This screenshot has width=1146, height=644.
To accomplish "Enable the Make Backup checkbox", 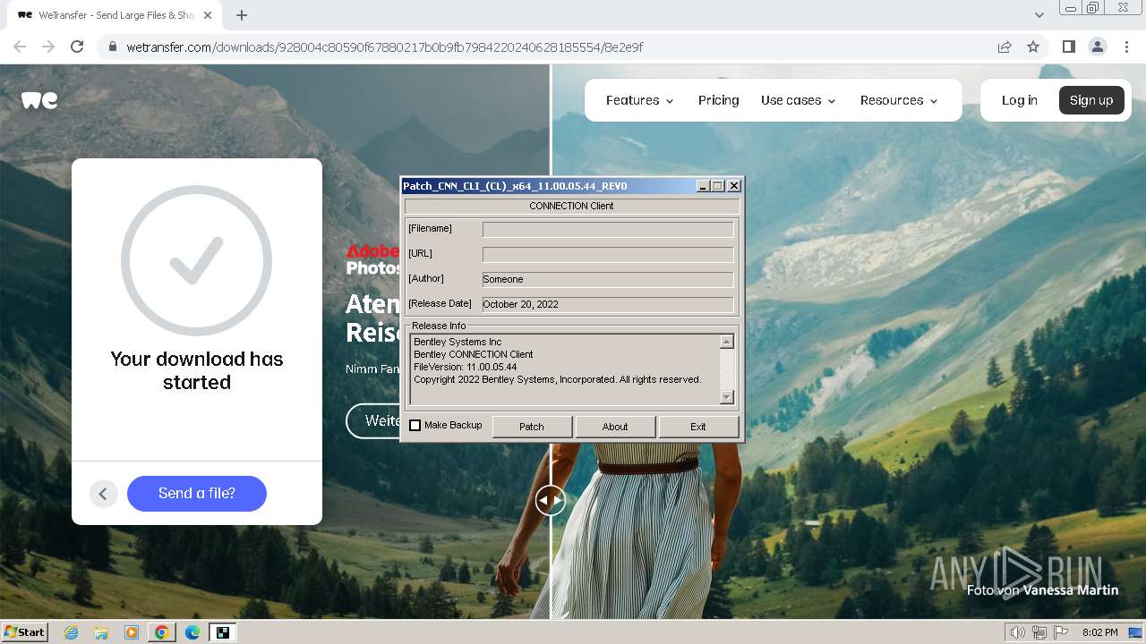I will tap(415, 426).
